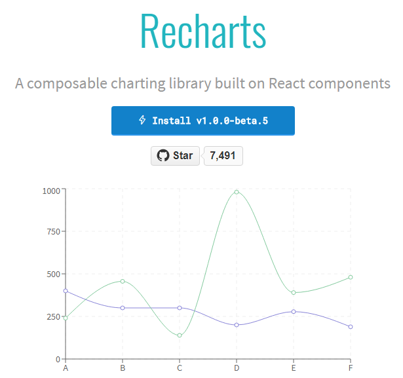Screen dimensions: 403x378
Task: Select the green data point at category B
Action: point(123,282)
